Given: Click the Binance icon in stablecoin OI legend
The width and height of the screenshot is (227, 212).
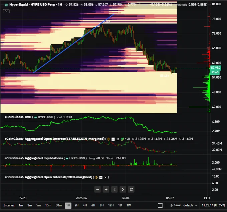Looking at the screenshot, I should pos(108,139).
